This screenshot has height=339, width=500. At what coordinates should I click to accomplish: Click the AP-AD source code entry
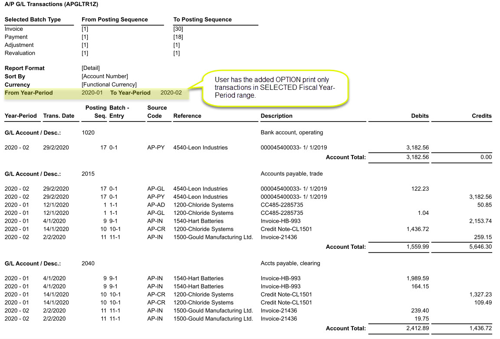click(x=156, y=205)
